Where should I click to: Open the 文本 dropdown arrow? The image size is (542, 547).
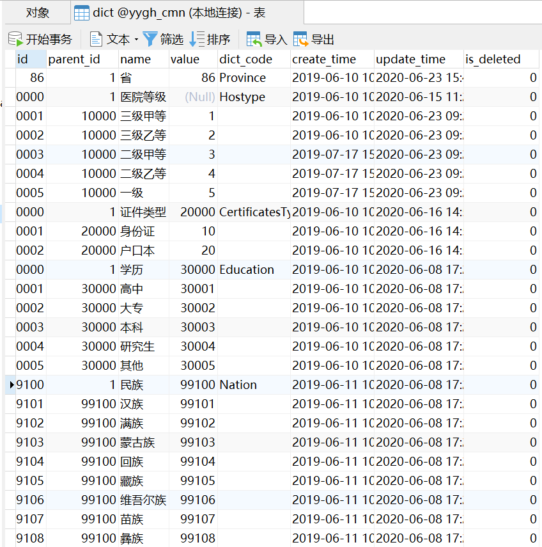click(x=136, y=40)
